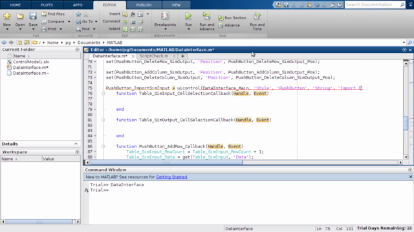Switch to the PLOTS tab

(47, 5)
